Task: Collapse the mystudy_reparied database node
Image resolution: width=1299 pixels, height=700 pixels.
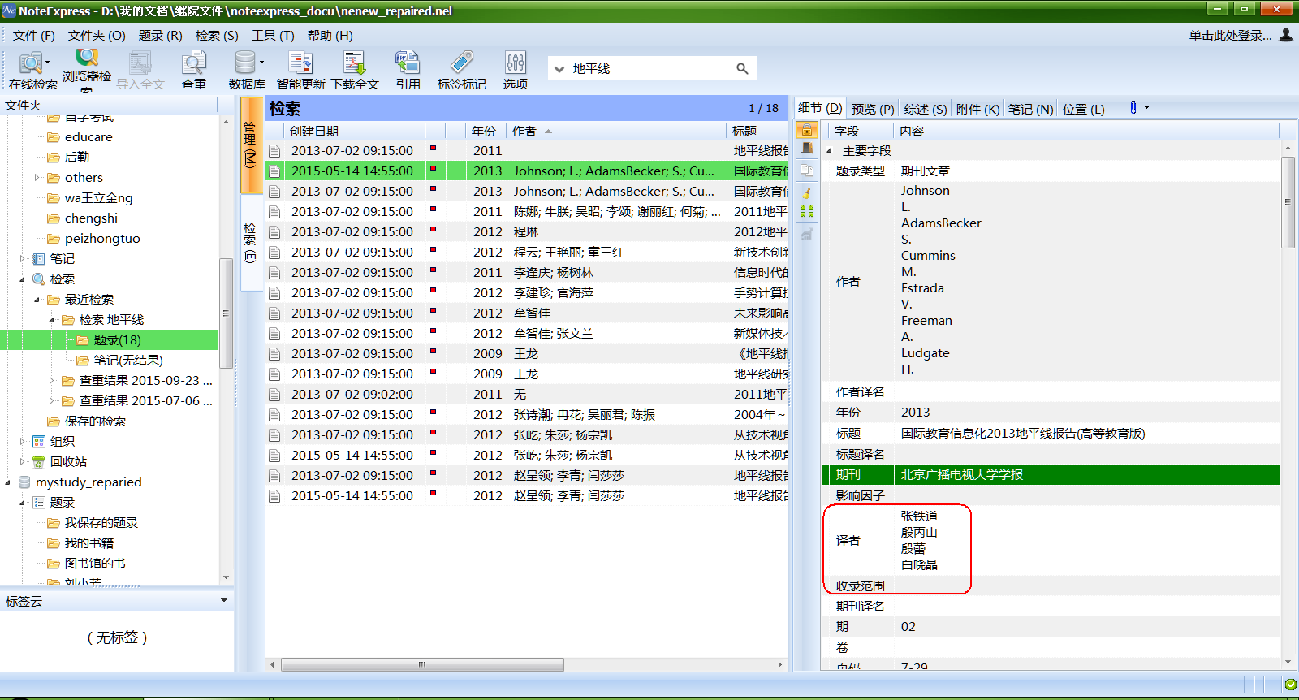Action: click(x=7, y=482)
